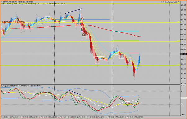Click the 85.632 indicator scale value

click(x=183, y=86)
